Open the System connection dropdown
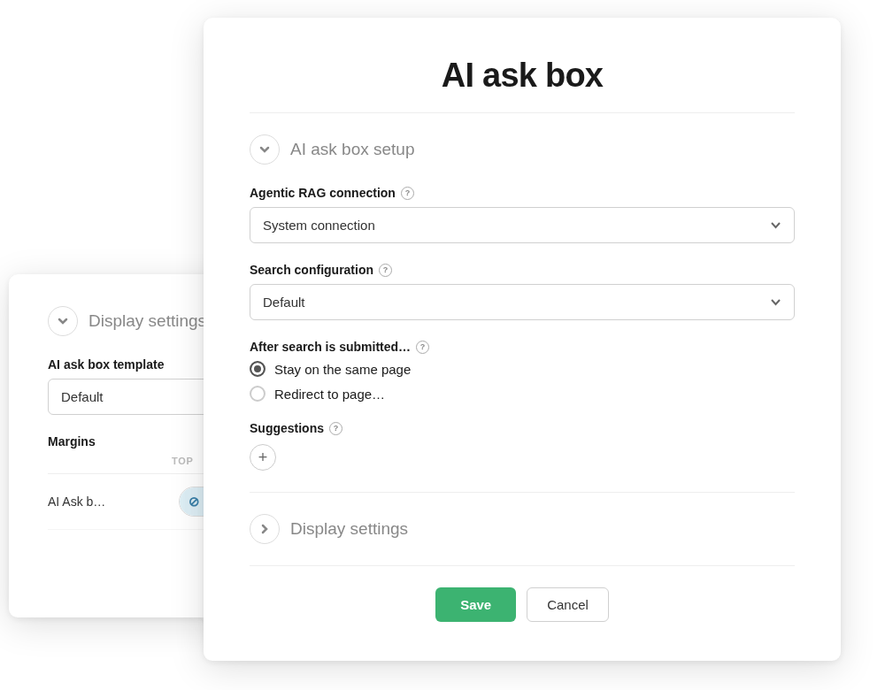This screenshot has width=885, height=690. [522, 225]
